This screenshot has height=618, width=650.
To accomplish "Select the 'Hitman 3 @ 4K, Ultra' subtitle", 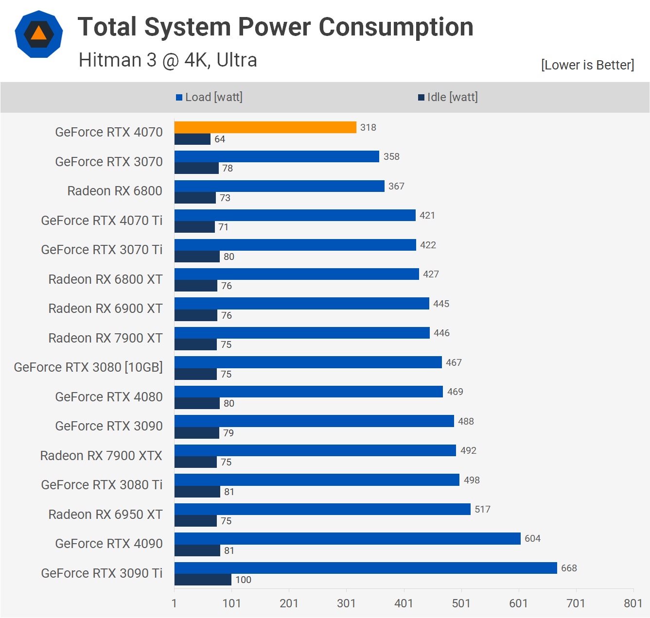I will click(168, 60).
